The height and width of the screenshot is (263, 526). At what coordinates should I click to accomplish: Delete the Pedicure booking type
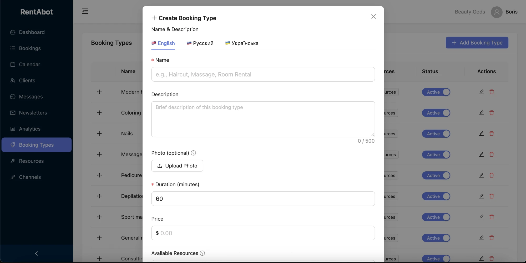tap(492, 175)
